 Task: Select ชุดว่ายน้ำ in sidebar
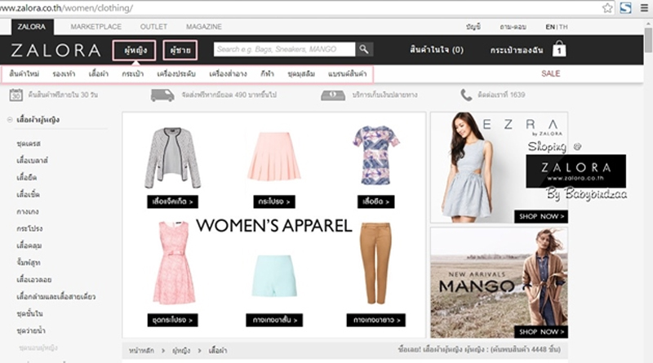click(x=31, y=330)
